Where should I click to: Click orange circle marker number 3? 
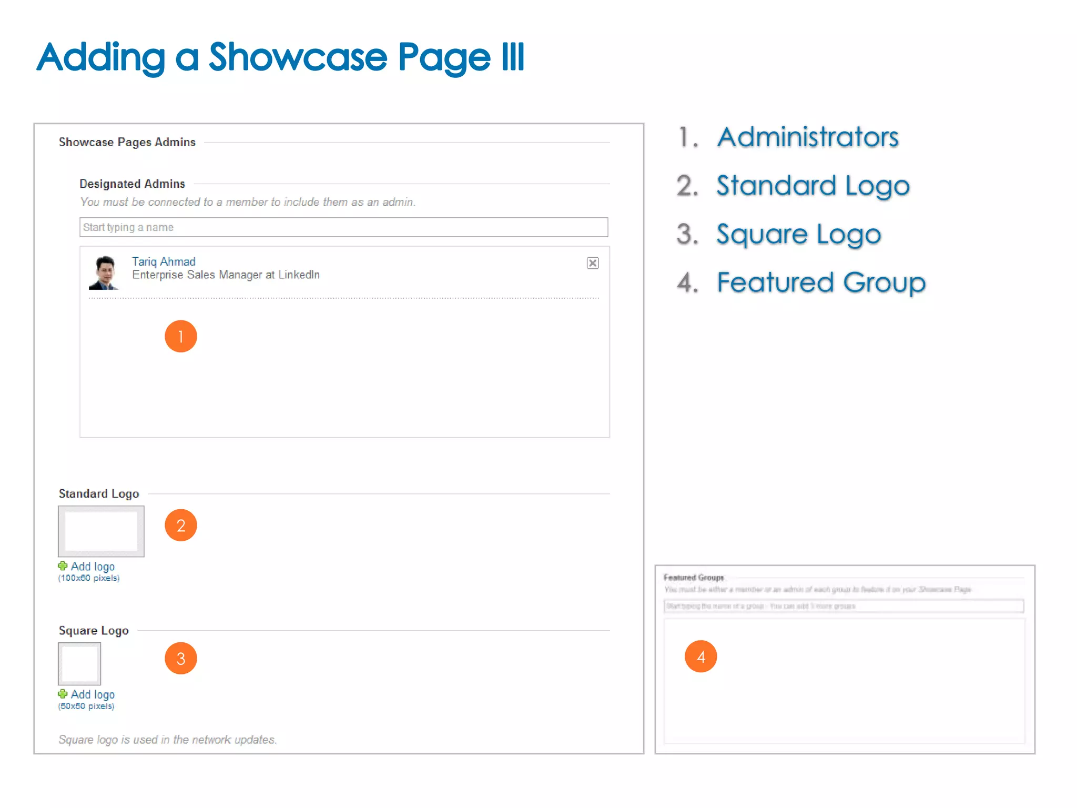click(180, 658)
